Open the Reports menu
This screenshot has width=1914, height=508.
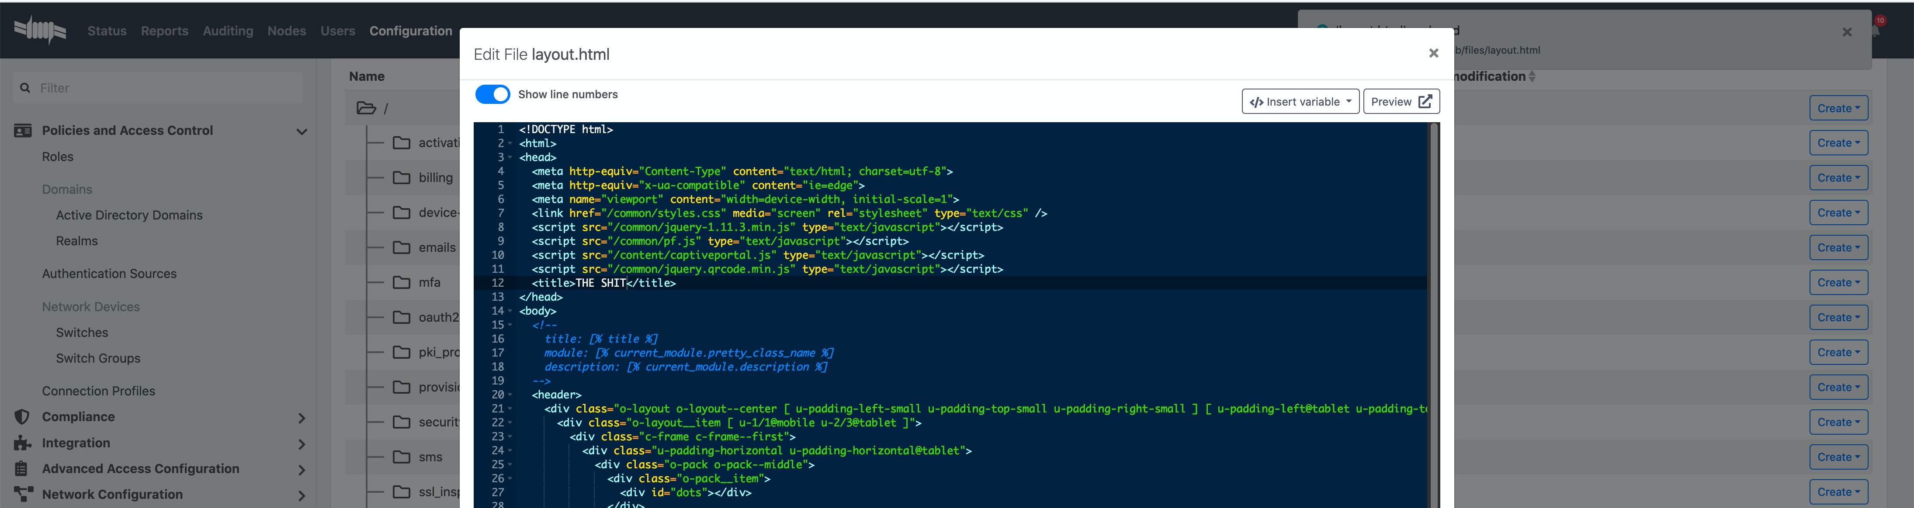pos(164,31)
